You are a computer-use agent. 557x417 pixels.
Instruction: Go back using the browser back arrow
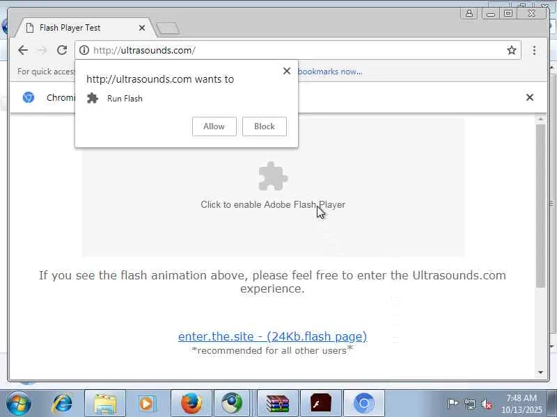pyautogui.click(x=23, y=50)
